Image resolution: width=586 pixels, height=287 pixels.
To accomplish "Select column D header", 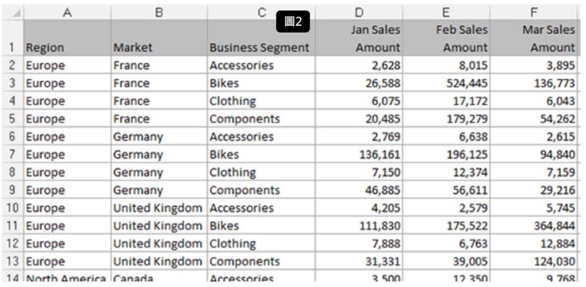I will 358,12.
